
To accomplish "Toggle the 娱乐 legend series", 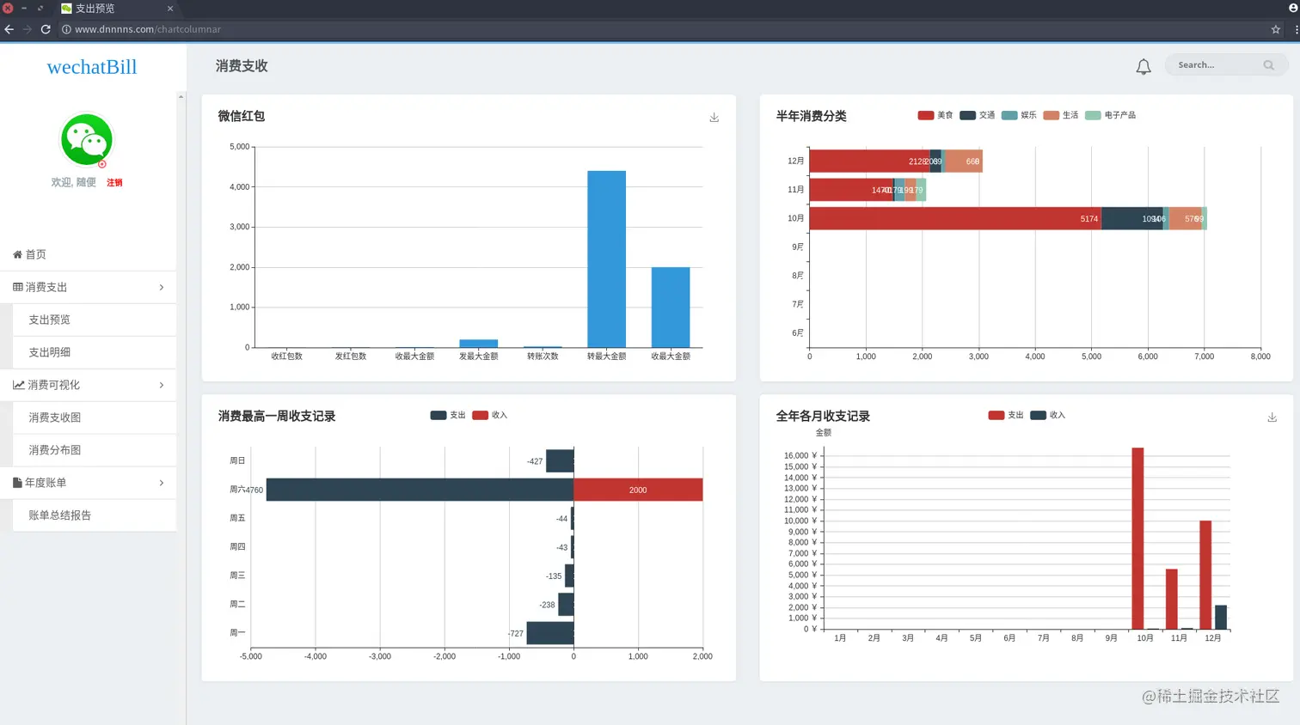I will [1019, 115].
